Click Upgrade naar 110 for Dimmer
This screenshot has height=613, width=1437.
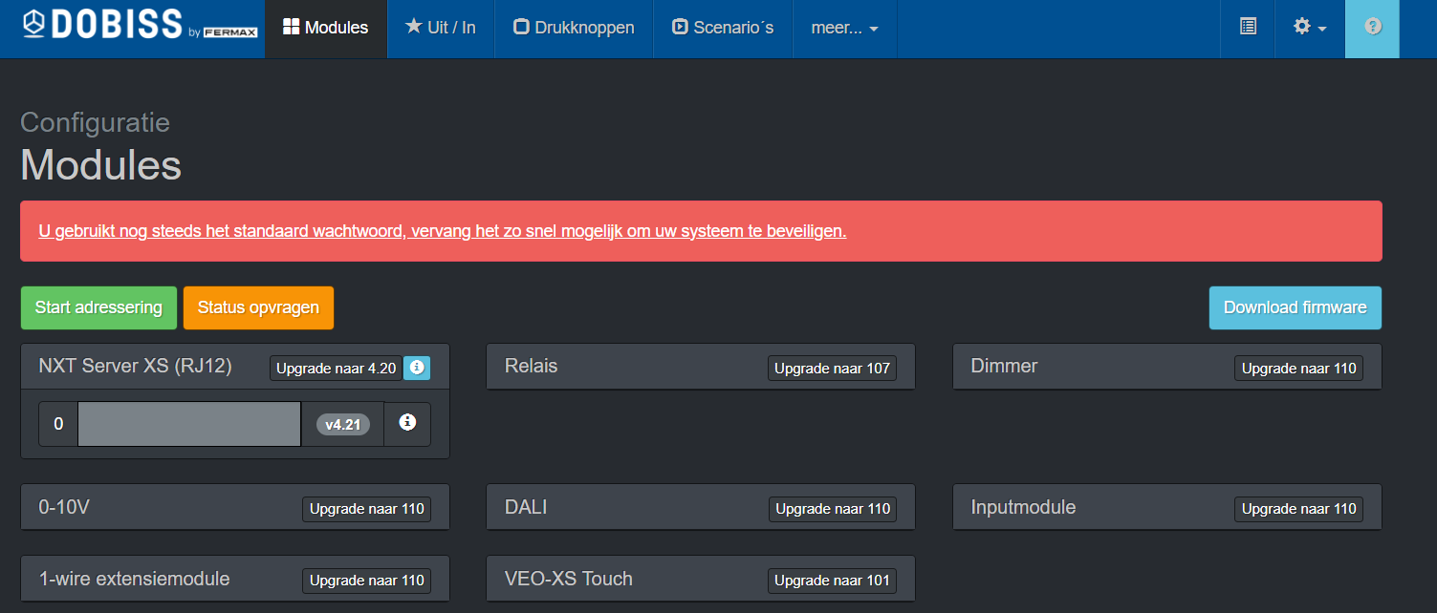pyautogui.click(x=1298, y=369)
